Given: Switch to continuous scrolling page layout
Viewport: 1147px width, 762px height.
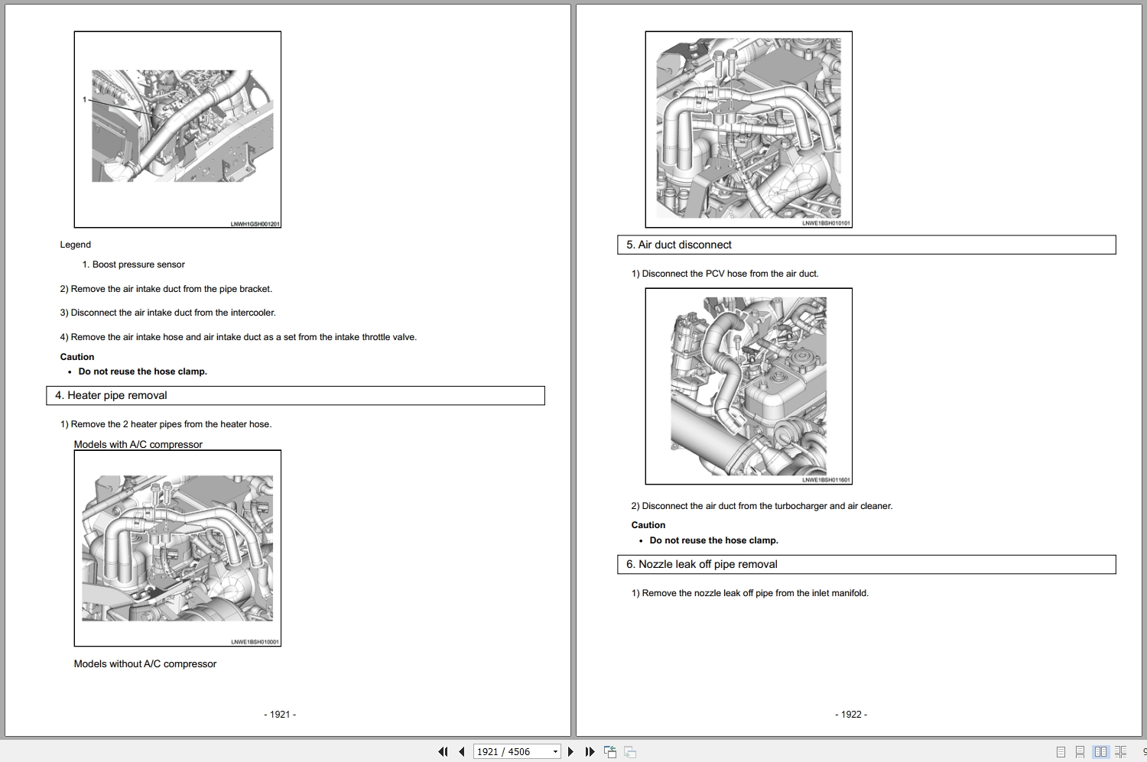Looking at the screenshot, I should pyautogui.click(x=1080, y=752).
